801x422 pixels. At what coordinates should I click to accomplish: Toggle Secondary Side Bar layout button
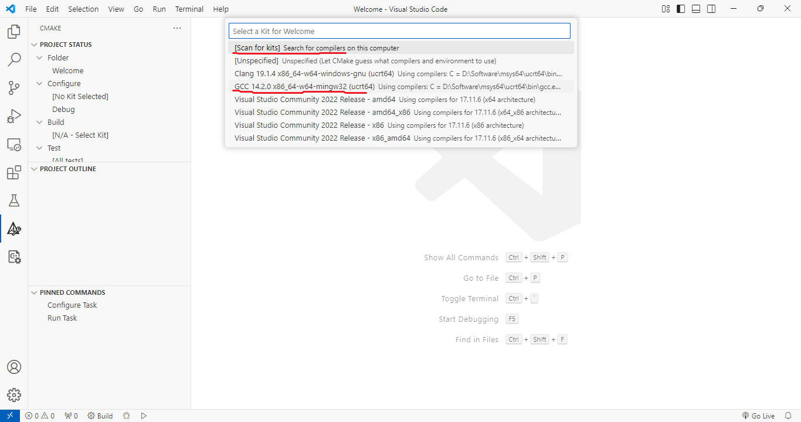[711, 9]
